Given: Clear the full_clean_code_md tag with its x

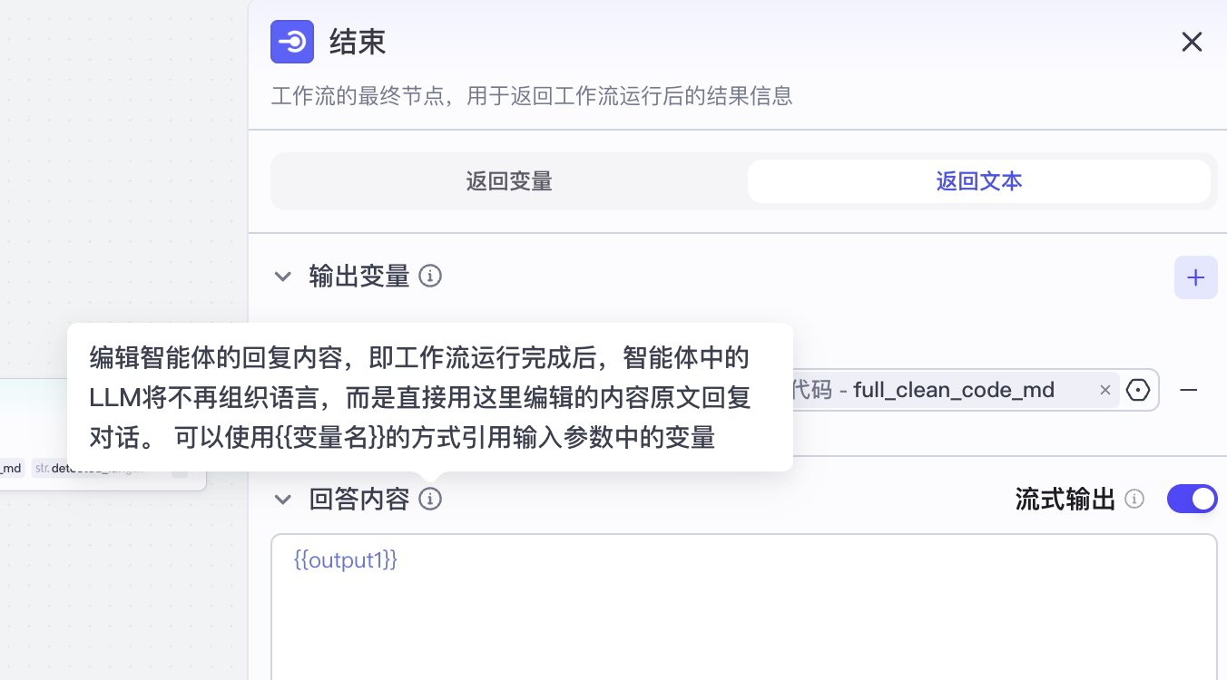Looking at the screenshot, I should tap(1104, 390).
